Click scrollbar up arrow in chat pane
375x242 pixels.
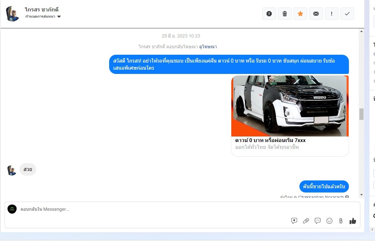tap(361, 31)
